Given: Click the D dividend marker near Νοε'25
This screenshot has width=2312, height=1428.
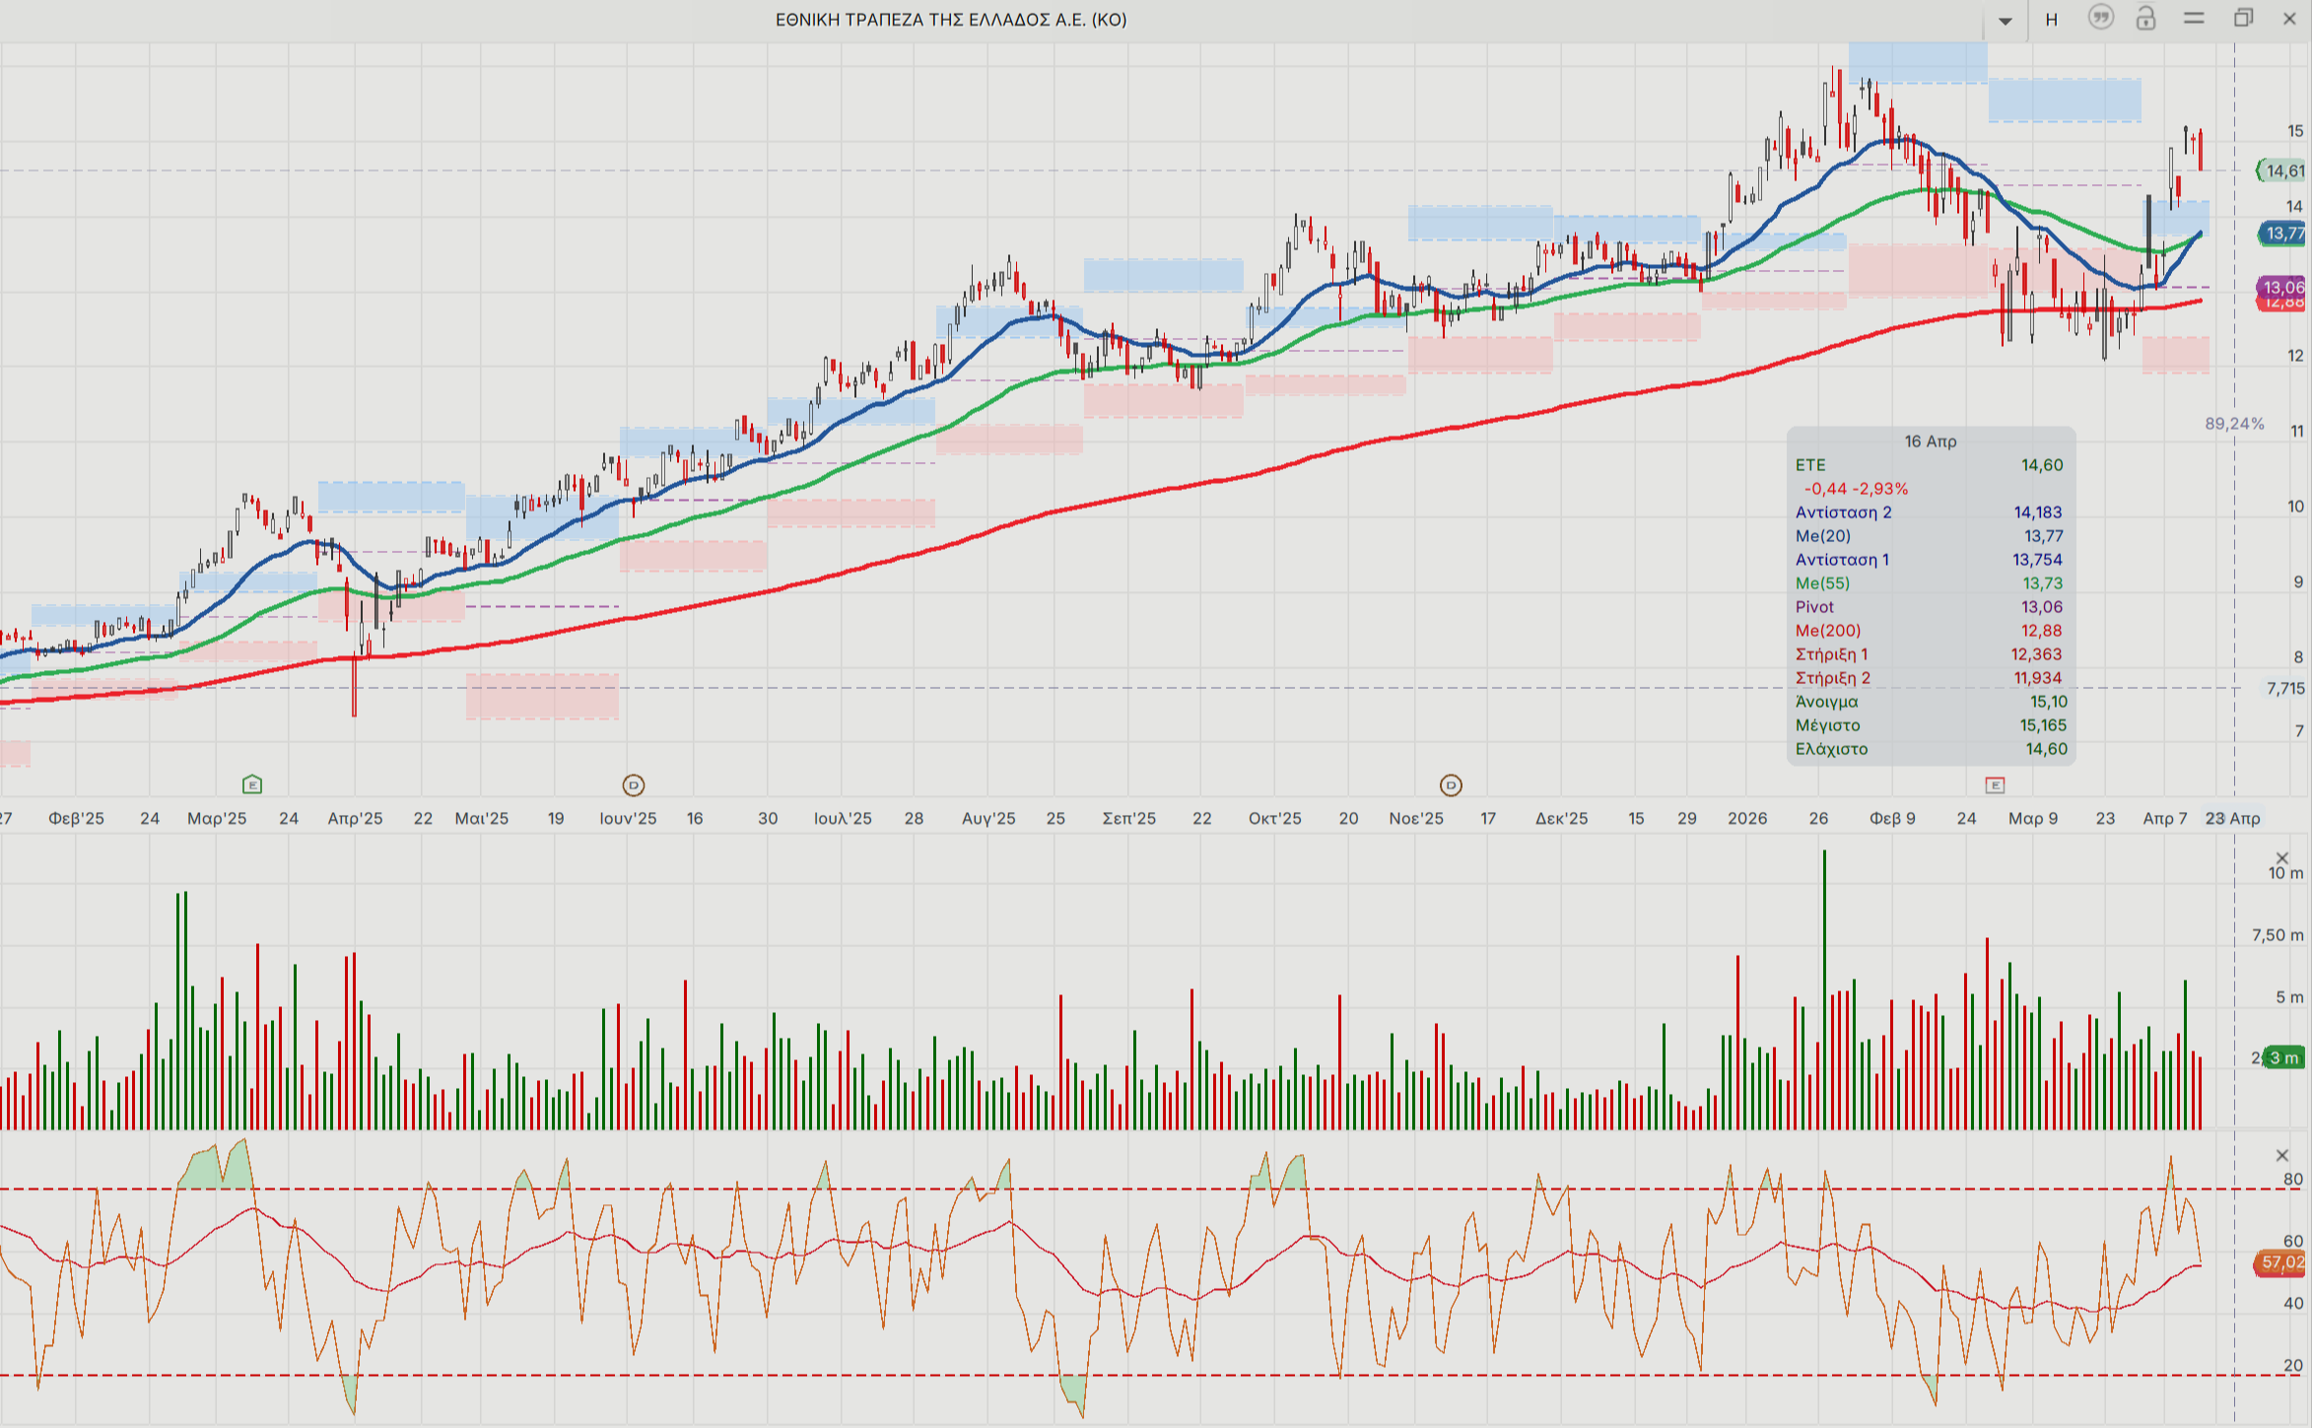Looking at the screenshot, I should tap(1451, 785).
